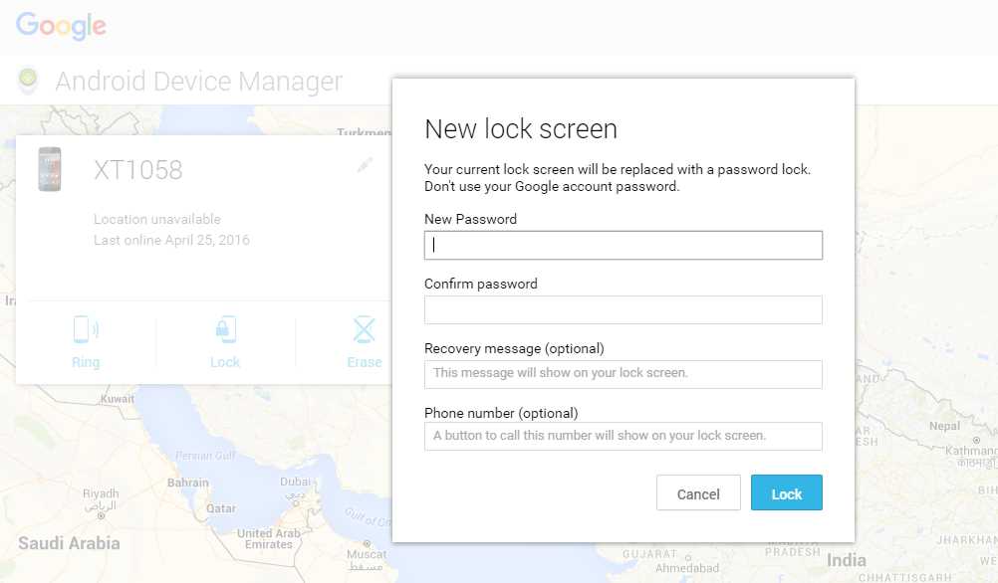
Task: Click the Google logo
Action: click(x=60, y=26)
